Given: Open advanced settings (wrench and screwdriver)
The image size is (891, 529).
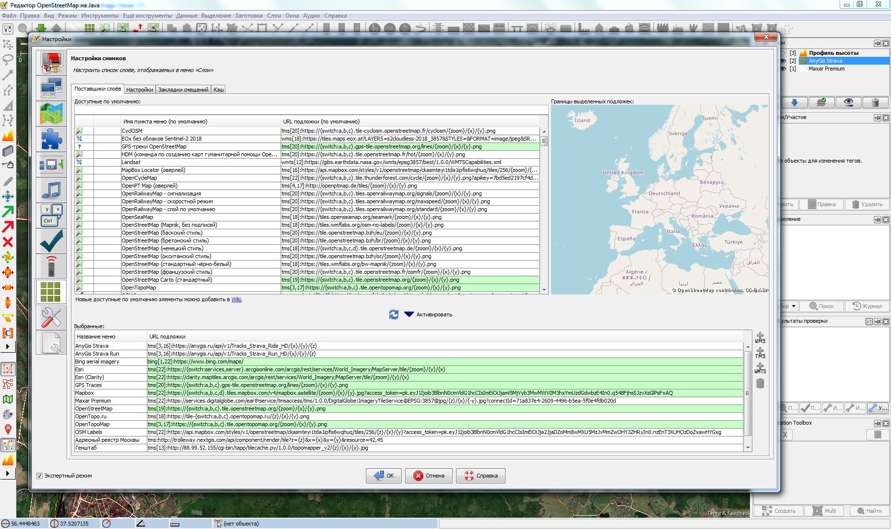Looking at the screenshot, I should click(x=51, y=317).
